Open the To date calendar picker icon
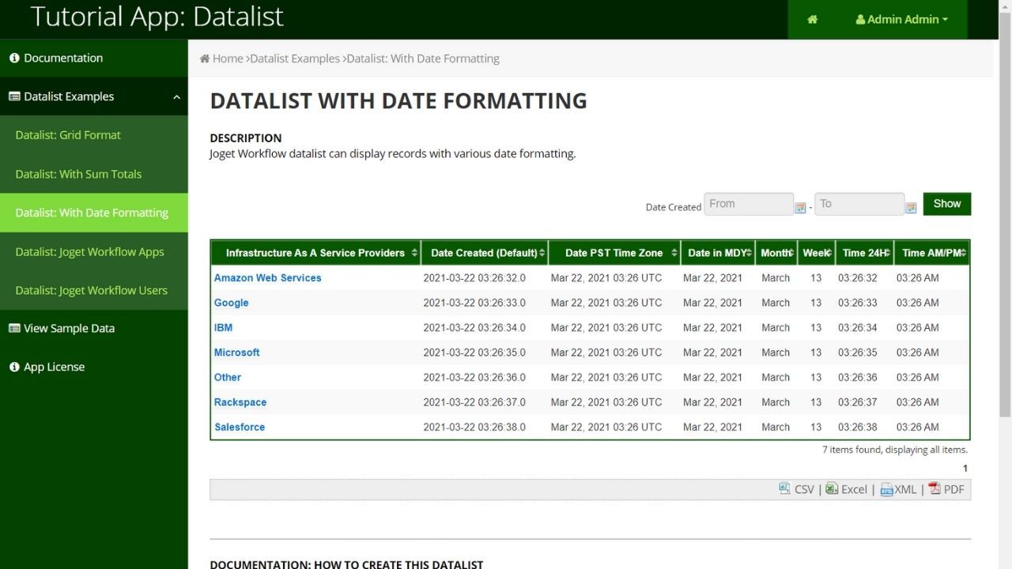 click(x=911, y=208)
